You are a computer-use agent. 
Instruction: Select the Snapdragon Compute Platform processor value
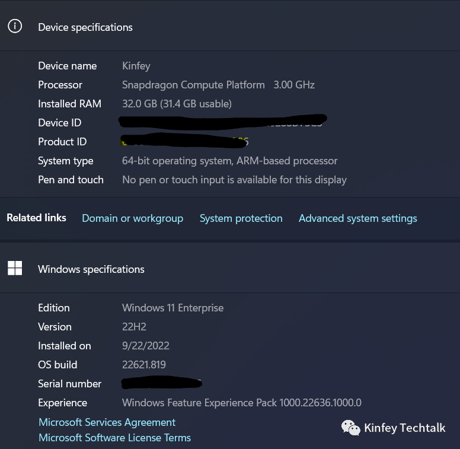(x=218, y=85)
